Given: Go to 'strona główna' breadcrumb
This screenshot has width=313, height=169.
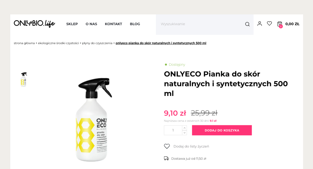Looking at the screenshot, I should pos(24,43).
